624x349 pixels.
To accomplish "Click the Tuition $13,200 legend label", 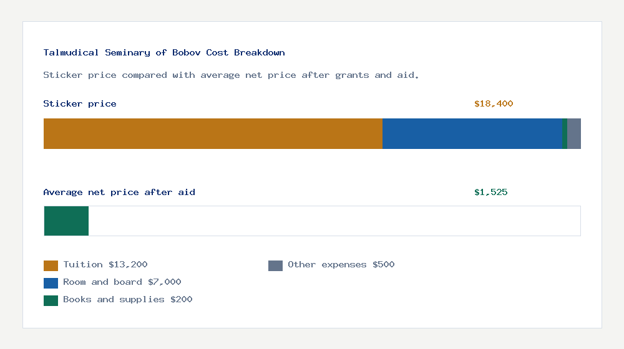I will pyautogui.click(x=105, y=265).
